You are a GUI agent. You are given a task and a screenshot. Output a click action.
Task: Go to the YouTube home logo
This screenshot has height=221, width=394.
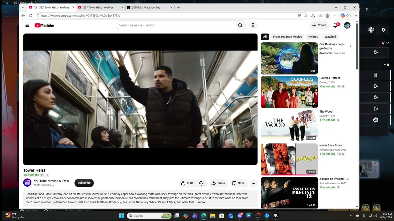pos(44,25)
